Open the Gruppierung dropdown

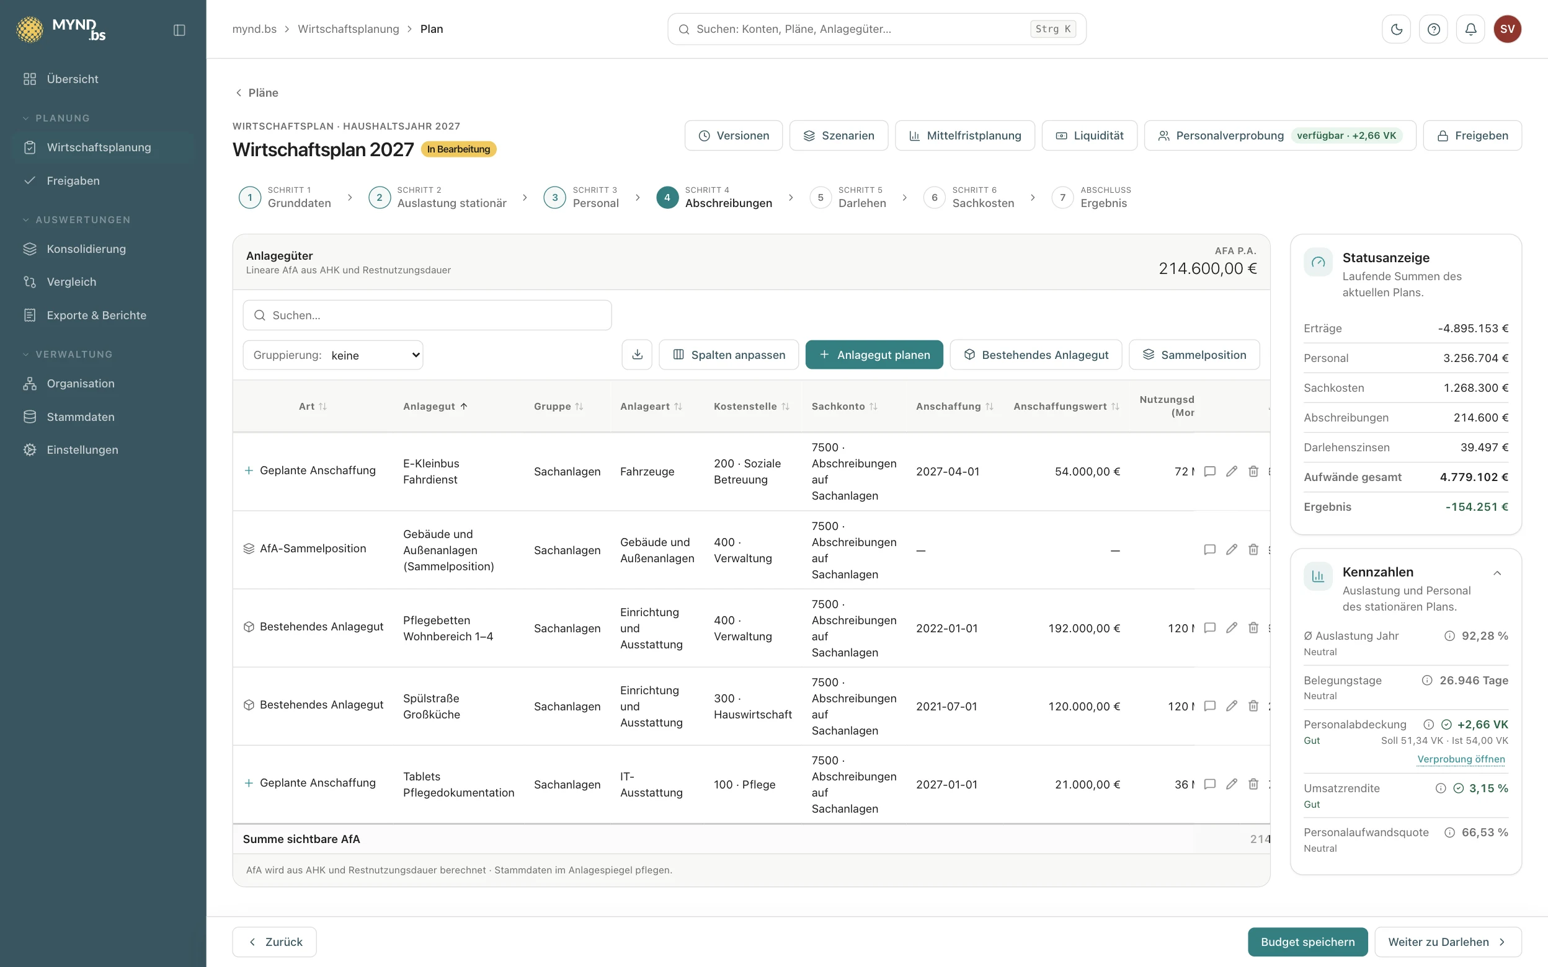[332, 355]
